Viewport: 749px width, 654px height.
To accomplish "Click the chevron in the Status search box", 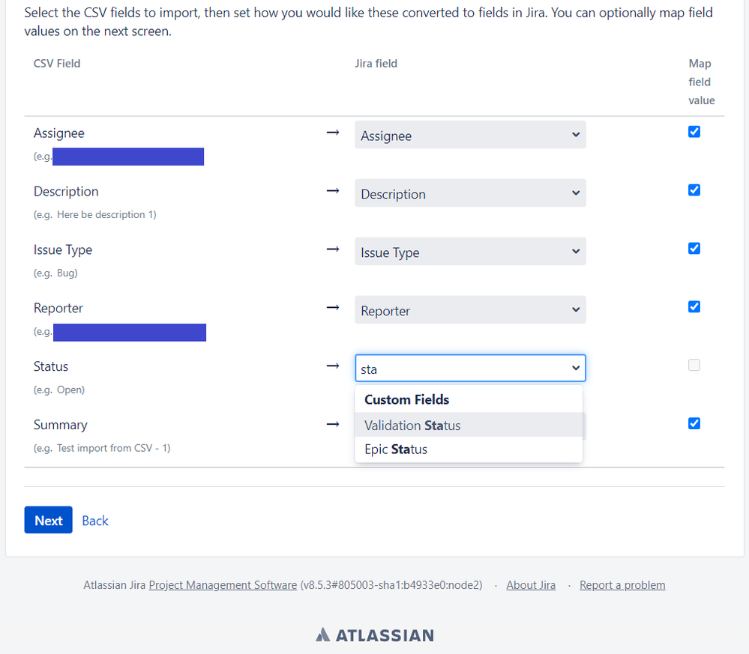I will coord(576,368).
